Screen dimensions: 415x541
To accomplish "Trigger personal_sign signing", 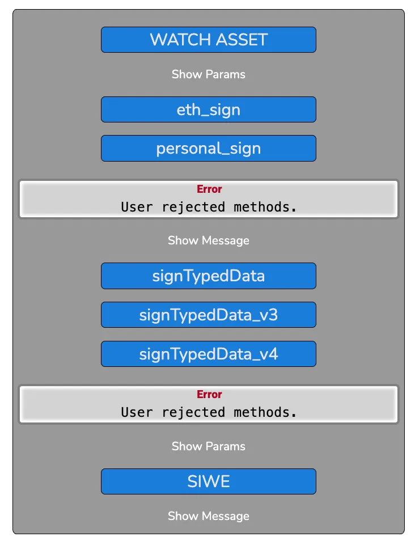I will (208, 148).
